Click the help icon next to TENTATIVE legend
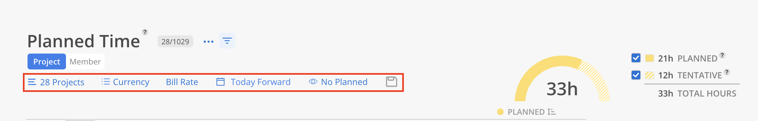The image size is (758, 121). pos(727,72)
